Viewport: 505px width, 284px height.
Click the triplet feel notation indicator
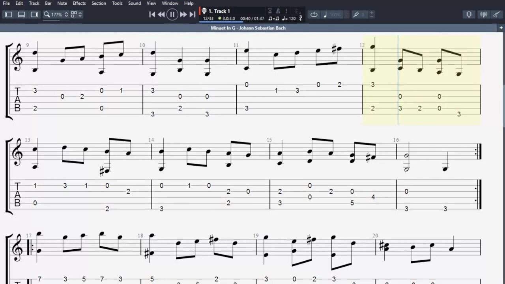coord(273,19)
